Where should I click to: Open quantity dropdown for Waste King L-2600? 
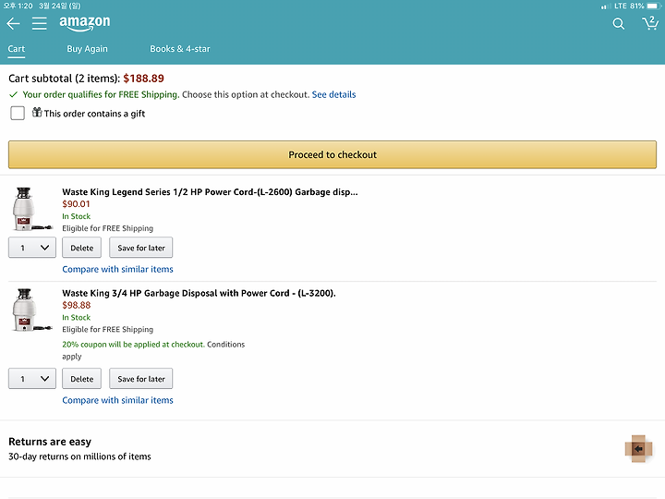tap(32, 248)
